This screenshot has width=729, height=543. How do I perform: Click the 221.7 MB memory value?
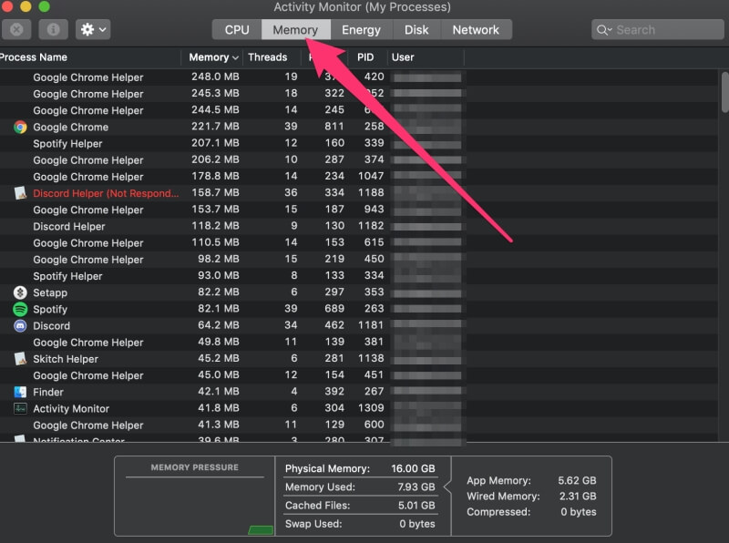215,126
